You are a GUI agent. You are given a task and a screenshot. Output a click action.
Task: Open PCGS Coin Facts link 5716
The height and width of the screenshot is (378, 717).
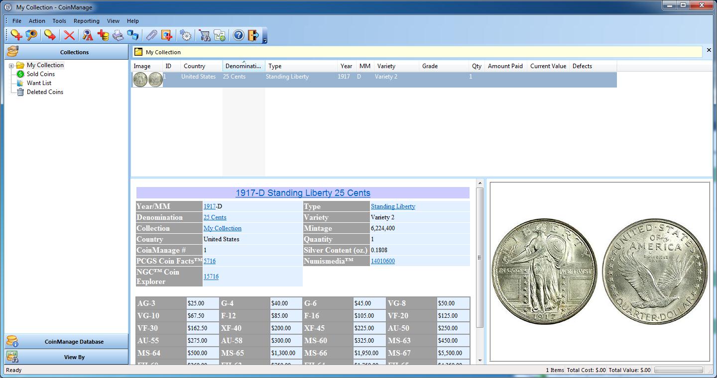click(210, 261)
